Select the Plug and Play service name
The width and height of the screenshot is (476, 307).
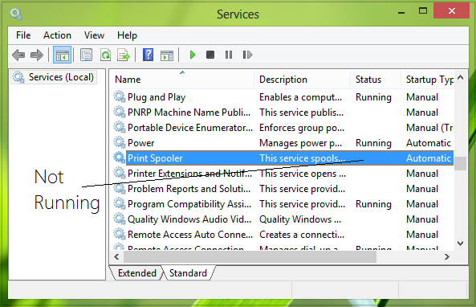(x=157, y=97)
